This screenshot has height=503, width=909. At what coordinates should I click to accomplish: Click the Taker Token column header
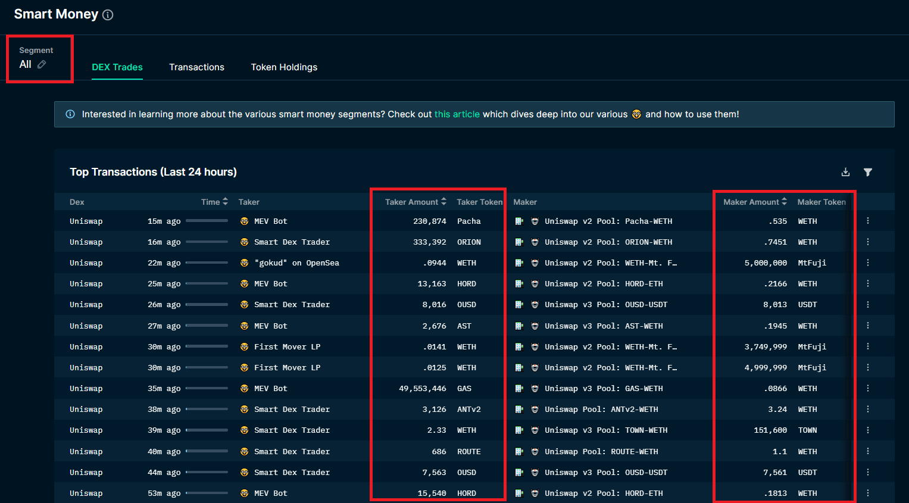(479, 202)
